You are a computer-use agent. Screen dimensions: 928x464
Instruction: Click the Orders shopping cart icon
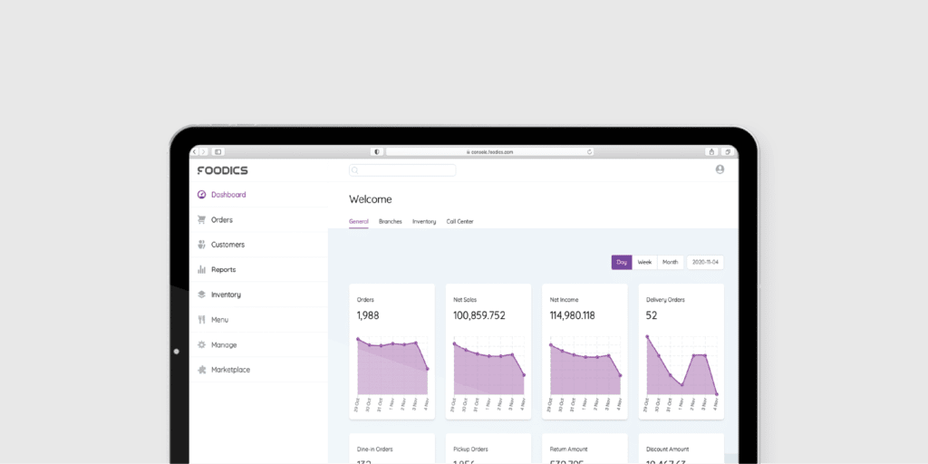point(201,219)
